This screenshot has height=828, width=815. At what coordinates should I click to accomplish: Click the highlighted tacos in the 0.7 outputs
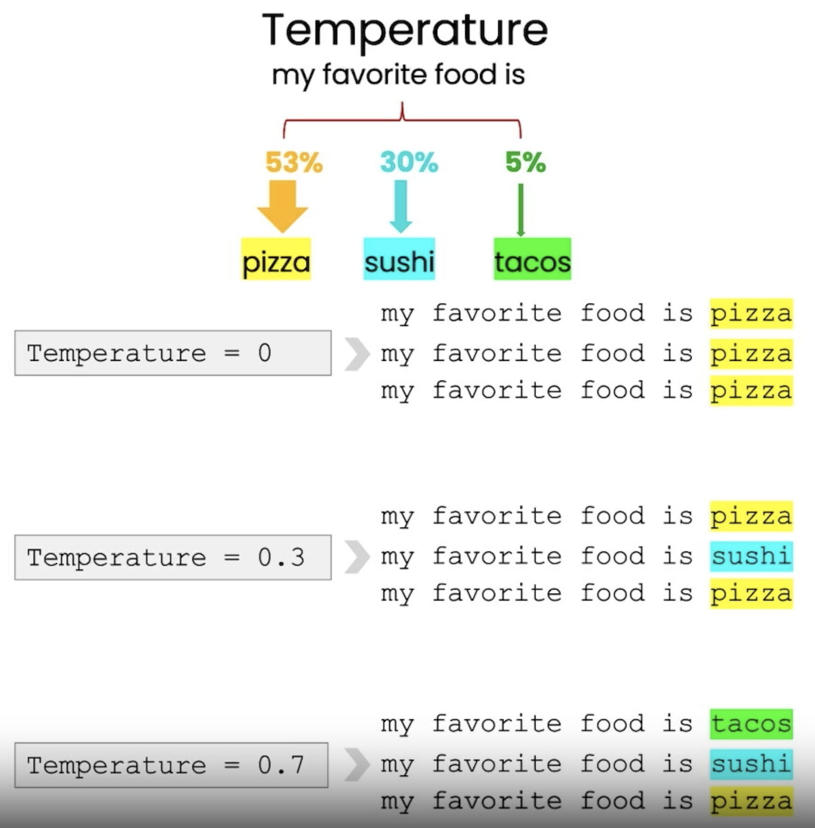click(751, 724)
